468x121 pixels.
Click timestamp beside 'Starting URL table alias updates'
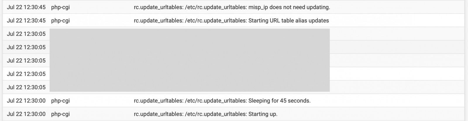tap(26, 21)
